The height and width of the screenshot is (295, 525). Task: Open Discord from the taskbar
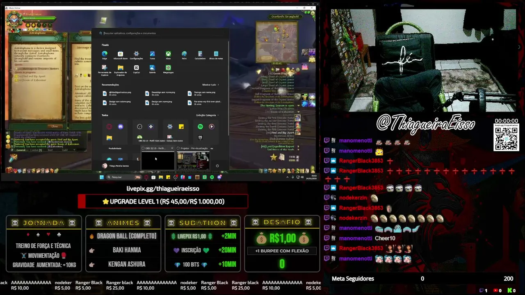(x=219, y=177)
